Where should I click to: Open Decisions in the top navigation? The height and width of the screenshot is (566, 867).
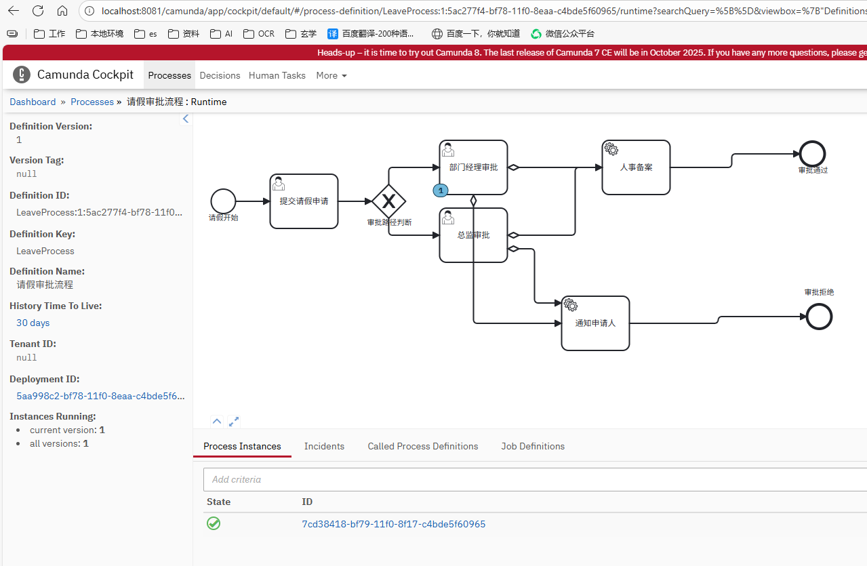click(x=220, y=75)
